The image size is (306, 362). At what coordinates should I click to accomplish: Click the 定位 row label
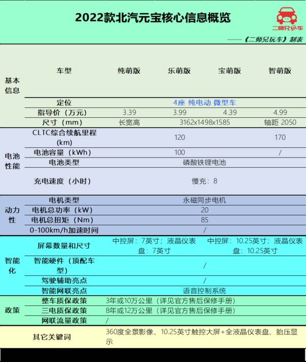64,102
